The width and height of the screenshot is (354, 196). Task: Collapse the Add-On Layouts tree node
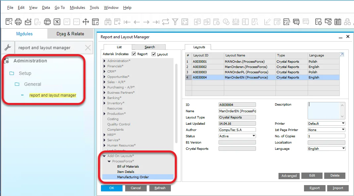click(x=104, y=156)
